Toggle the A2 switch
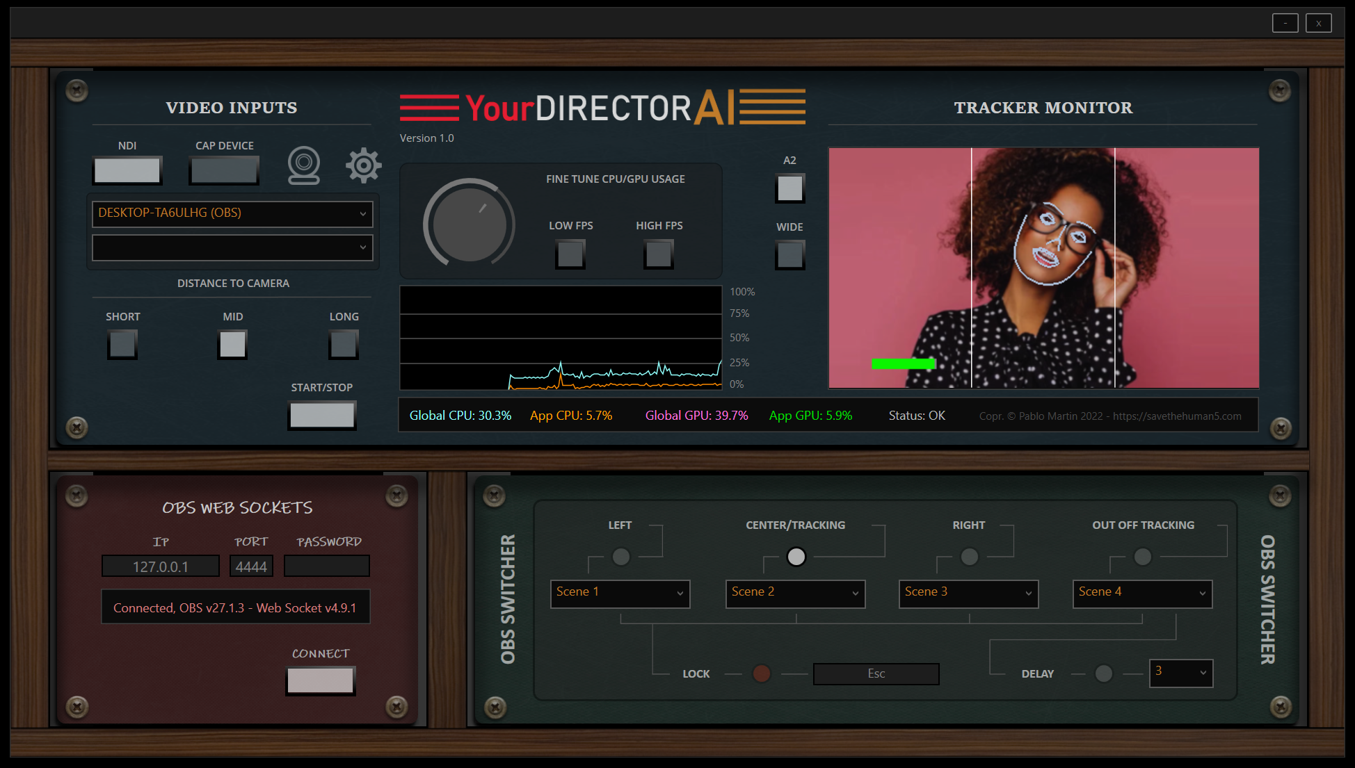 click(790, 188)
